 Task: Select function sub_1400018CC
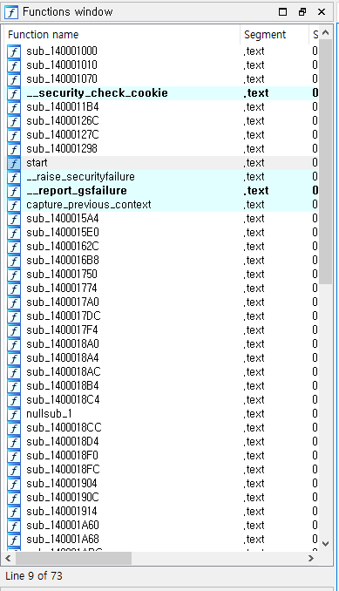coord(64,428)
